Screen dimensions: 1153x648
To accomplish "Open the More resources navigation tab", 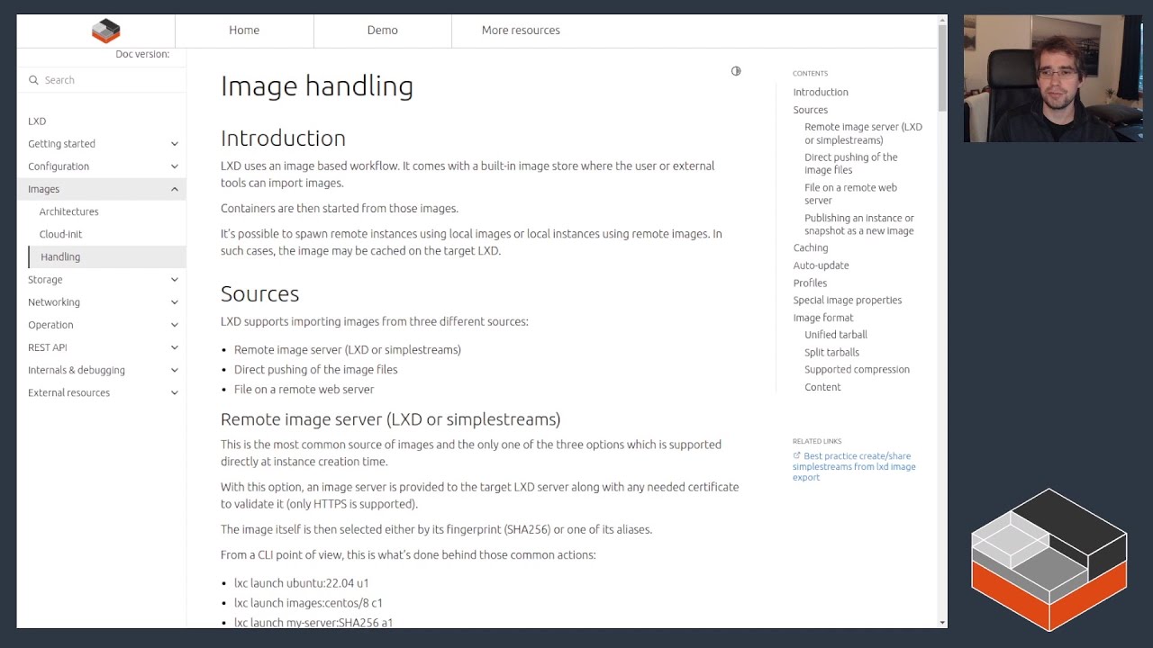I will click(521, 31).
